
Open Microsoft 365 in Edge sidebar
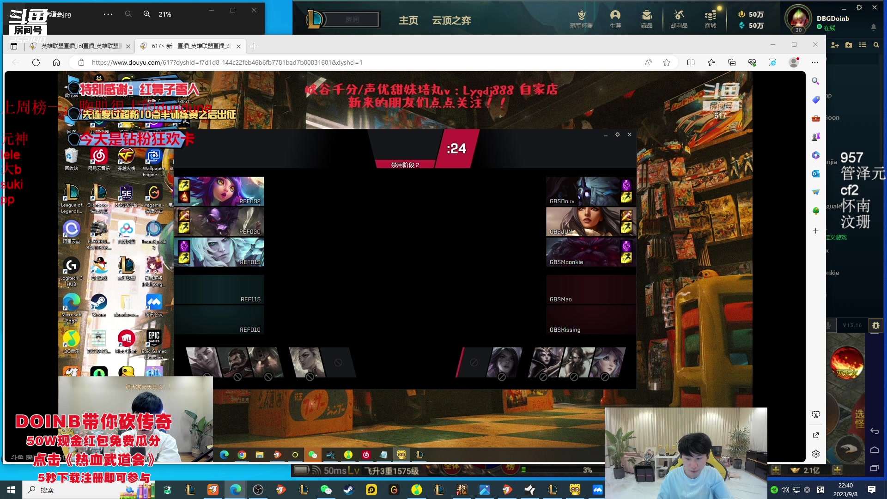(x=816, y=155)
